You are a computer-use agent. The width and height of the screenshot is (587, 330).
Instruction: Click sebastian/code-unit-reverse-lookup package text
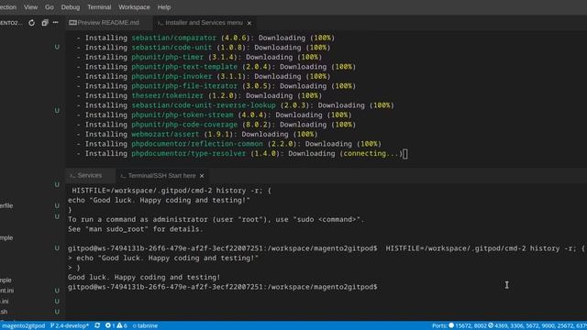tap(204, 105)
